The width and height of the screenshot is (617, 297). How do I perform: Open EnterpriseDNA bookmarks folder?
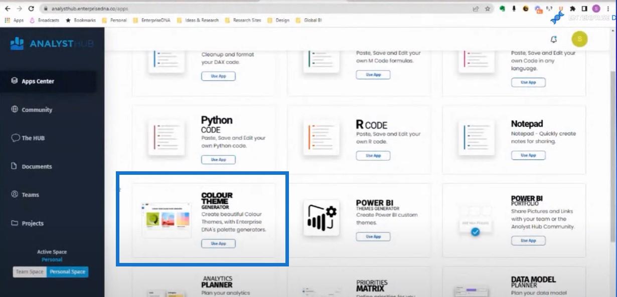tap(152, 21)
